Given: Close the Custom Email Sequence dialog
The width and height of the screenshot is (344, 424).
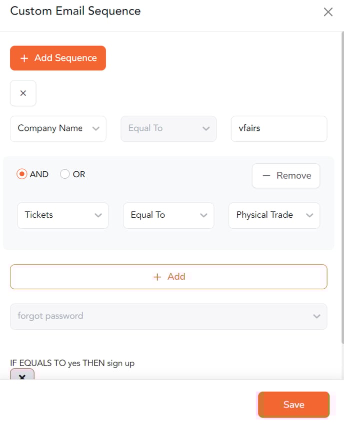Looking at the screenshot, I should coord(328,12).
